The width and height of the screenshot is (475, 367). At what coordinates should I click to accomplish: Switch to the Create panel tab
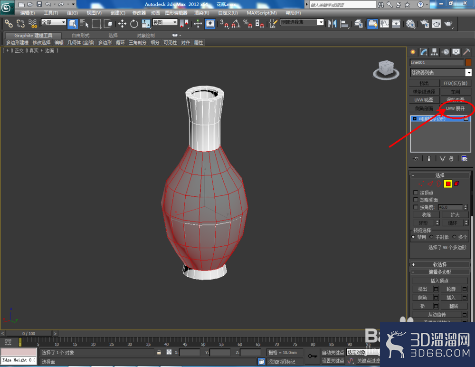(413, 52)
